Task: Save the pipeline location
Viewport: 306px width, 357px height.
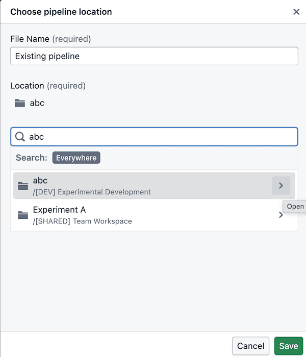Action: (289, 346)
